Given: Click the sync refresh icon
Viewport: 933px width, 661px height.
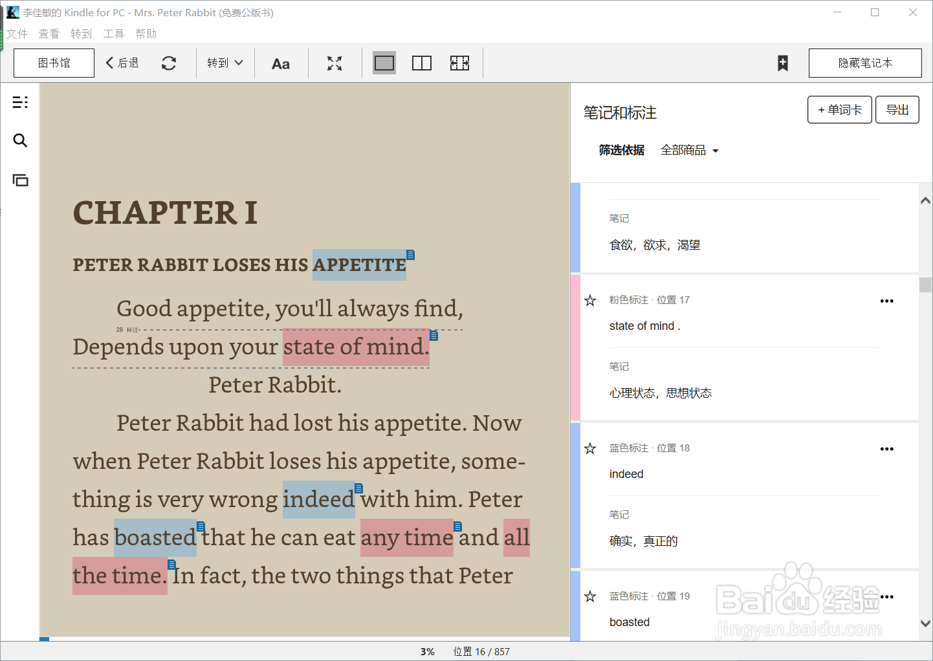Looking at the screenshot, I should (169, 63).
